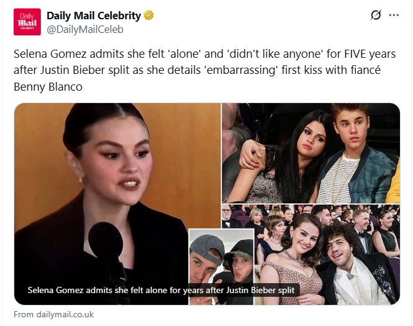Click the headline caption overlay on the card
This screenshot has height=326, width=413.
pos(164,290)
